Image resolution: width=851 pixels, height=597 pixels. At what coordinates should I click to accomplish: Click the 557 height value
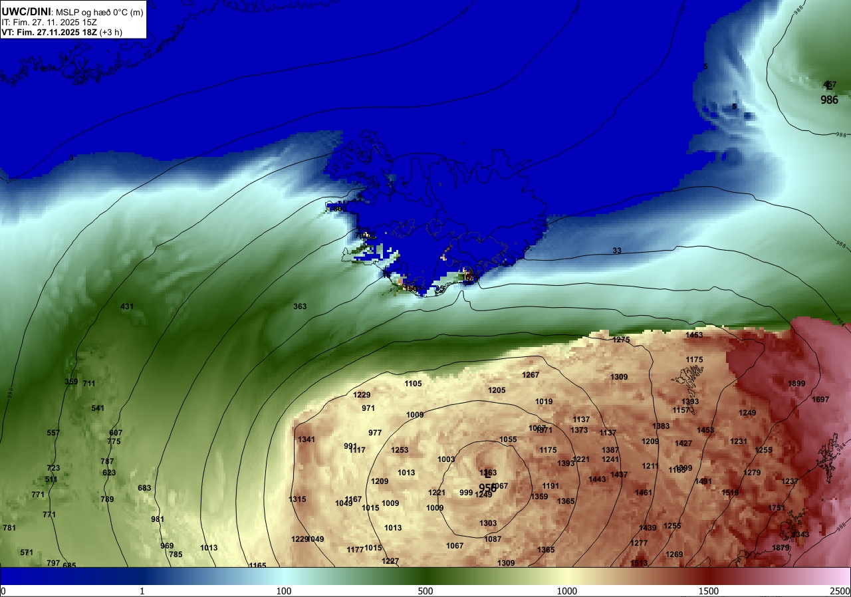pos(53,433)
